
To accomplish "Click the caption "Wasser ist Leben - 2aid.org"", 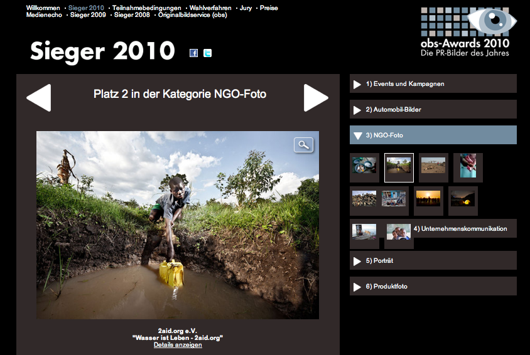I will tap(178, 338).
